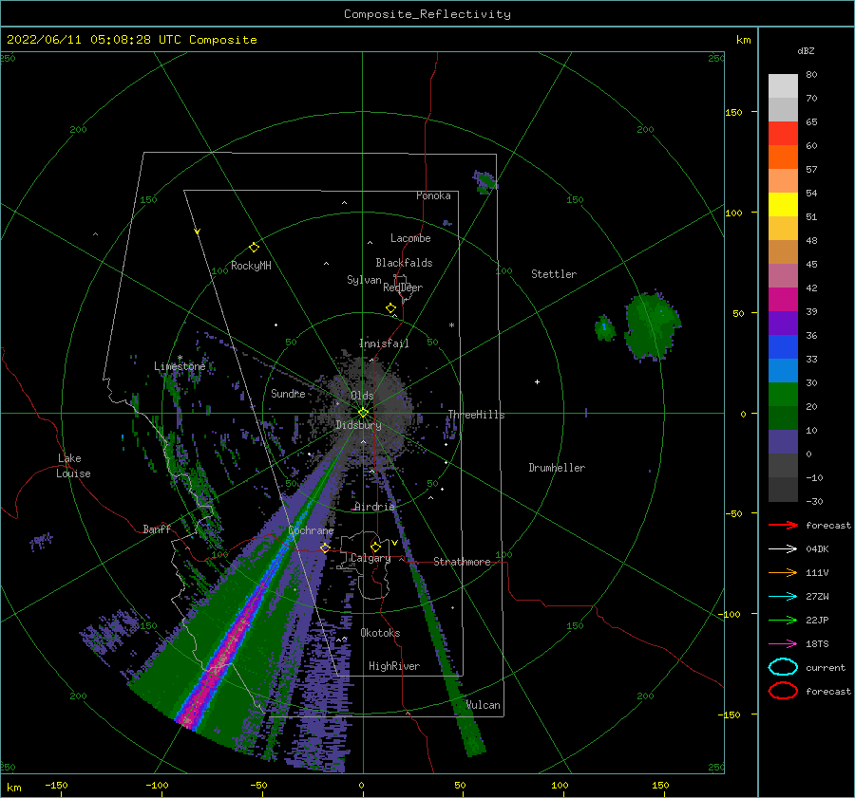
Task: Select the slate 10-0 dBZ swatch
Action: [x=783, y=442]
